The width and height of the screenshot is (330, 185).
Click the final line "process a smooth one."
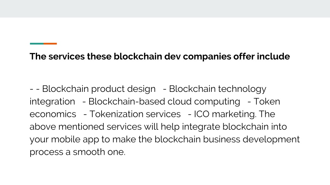coord(77,152)
